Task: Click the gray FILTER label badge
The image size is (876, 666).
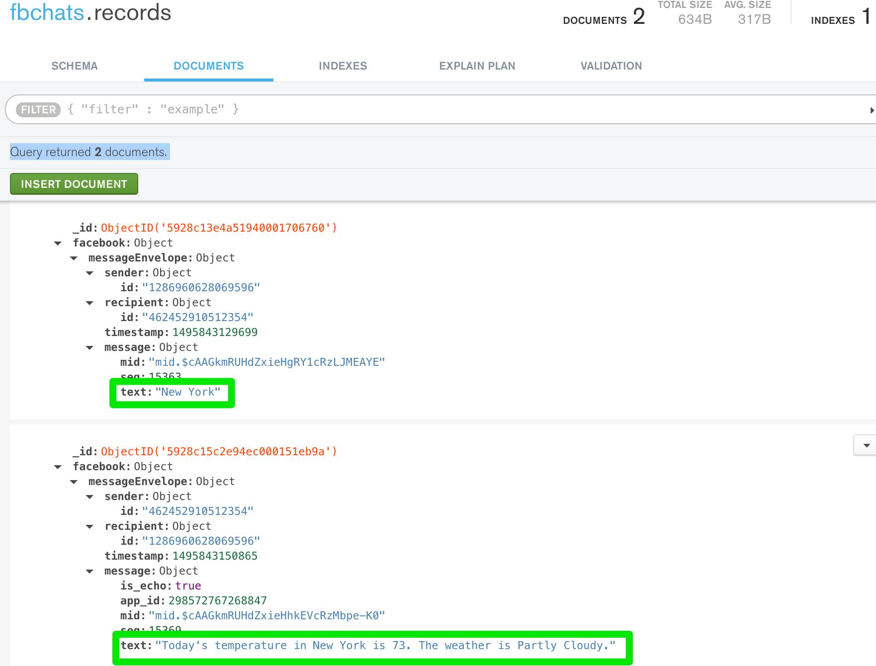Action: pyautogui.click(x=38, y=109)
